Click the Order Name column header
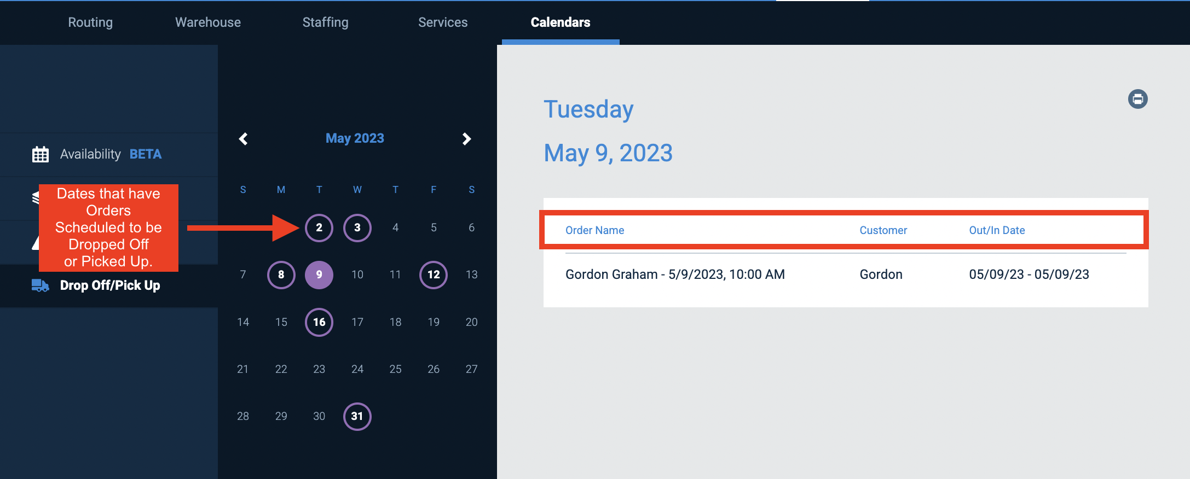Viewport: 1190px width, 479px height. [x=594, y=230]
